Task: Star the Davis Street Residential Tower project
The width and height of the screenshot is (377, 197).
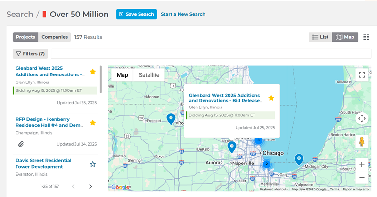Action: pyautogui.click(x=93, y=164)
